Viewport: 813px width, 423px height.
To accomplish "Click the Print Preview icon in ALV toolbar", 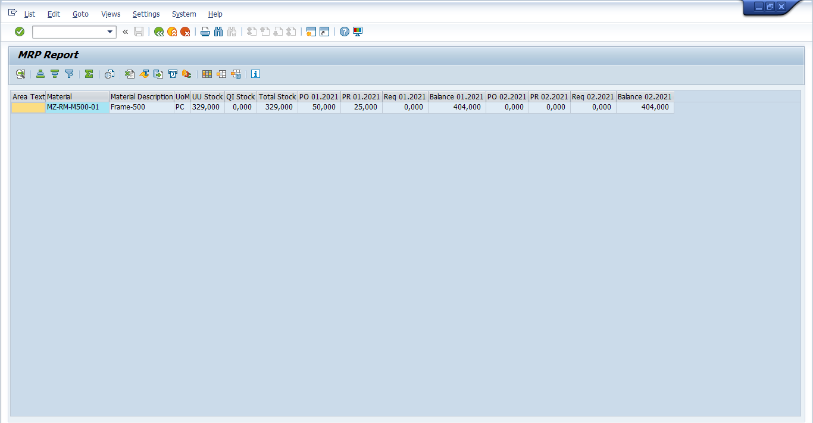I will (x=110, y=74).
